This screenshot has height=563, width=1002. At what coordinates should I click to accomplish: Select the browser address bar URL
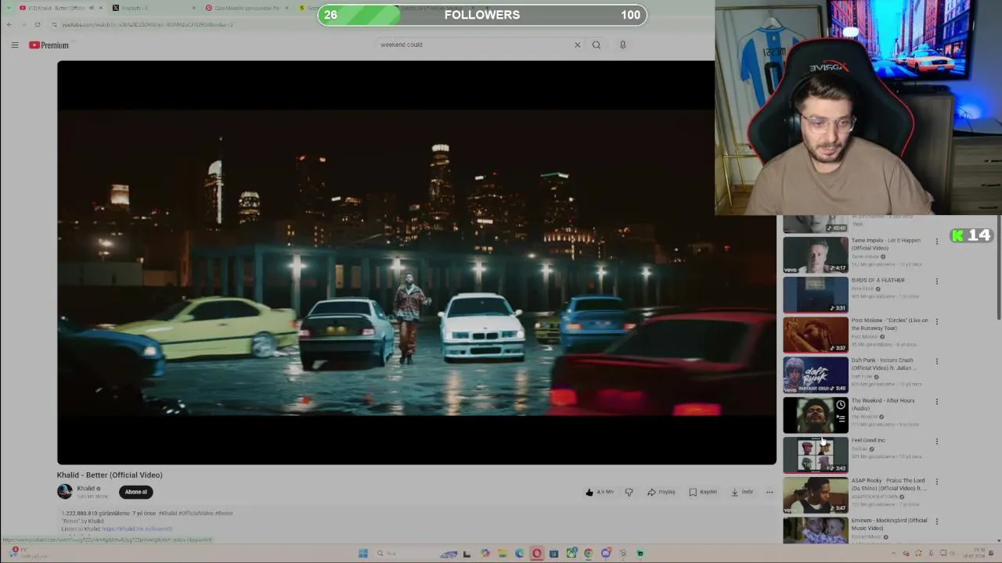click(x=147, y=24)
